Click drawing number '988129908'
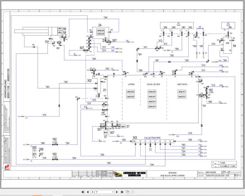 (x=211, y=172)
